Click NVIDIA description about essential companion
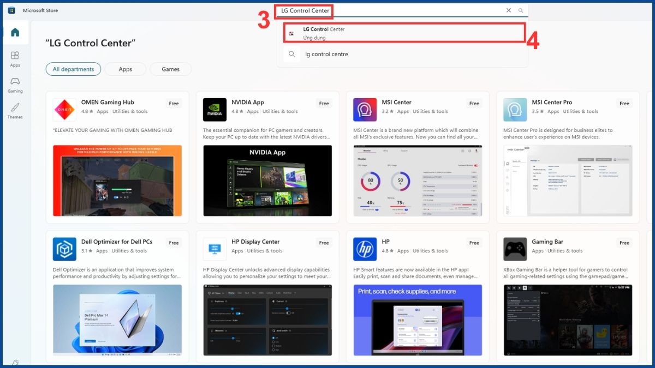655x368 pixels. pyautogui.click(x=266, y=134)
